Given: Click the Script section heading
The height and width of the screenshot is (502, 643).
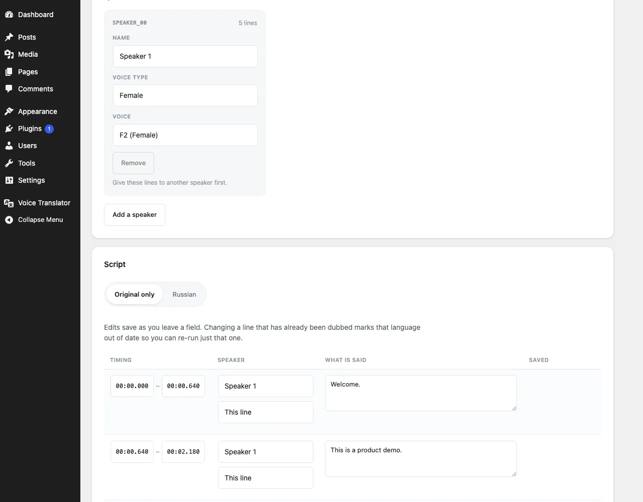Looking at the screenshot, I should (x=115, y=265).
